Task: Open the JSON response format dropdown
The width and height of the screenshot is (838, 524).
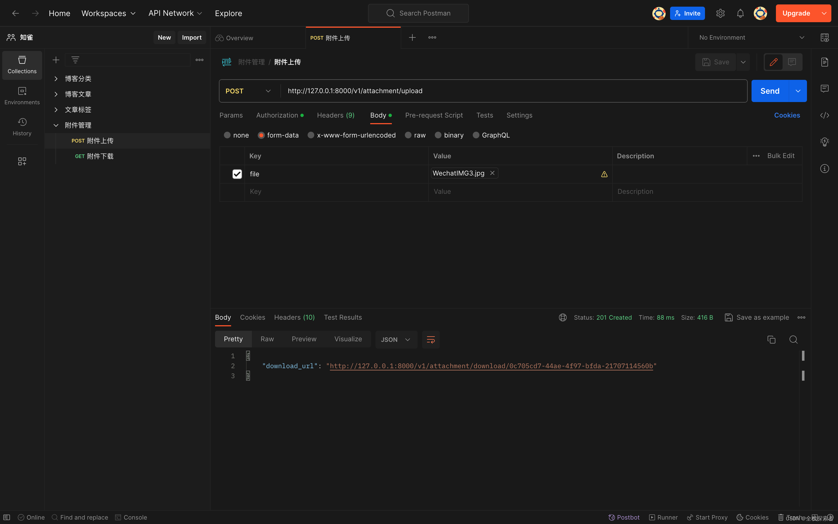Action: pyautogui.click(x=396, y=340)
